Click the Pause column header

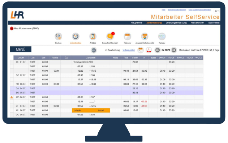55,58
